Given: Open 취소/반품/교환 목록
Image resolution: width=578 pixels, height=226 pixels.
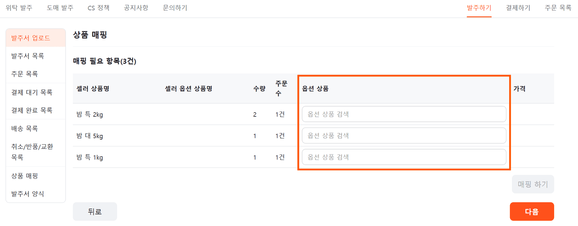Looking at the screenshot, I should (x=32, y=152).
